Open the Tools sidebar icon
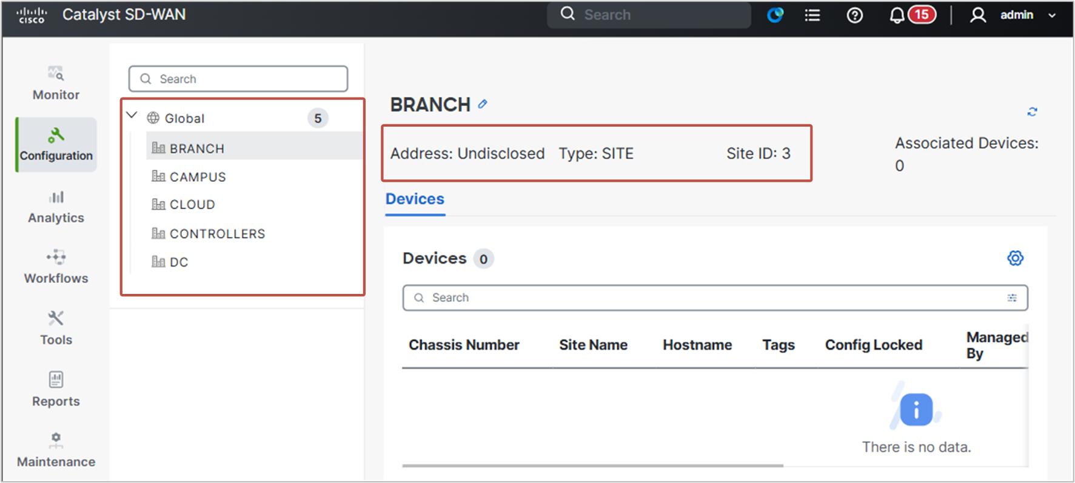 tap(56, 318)
